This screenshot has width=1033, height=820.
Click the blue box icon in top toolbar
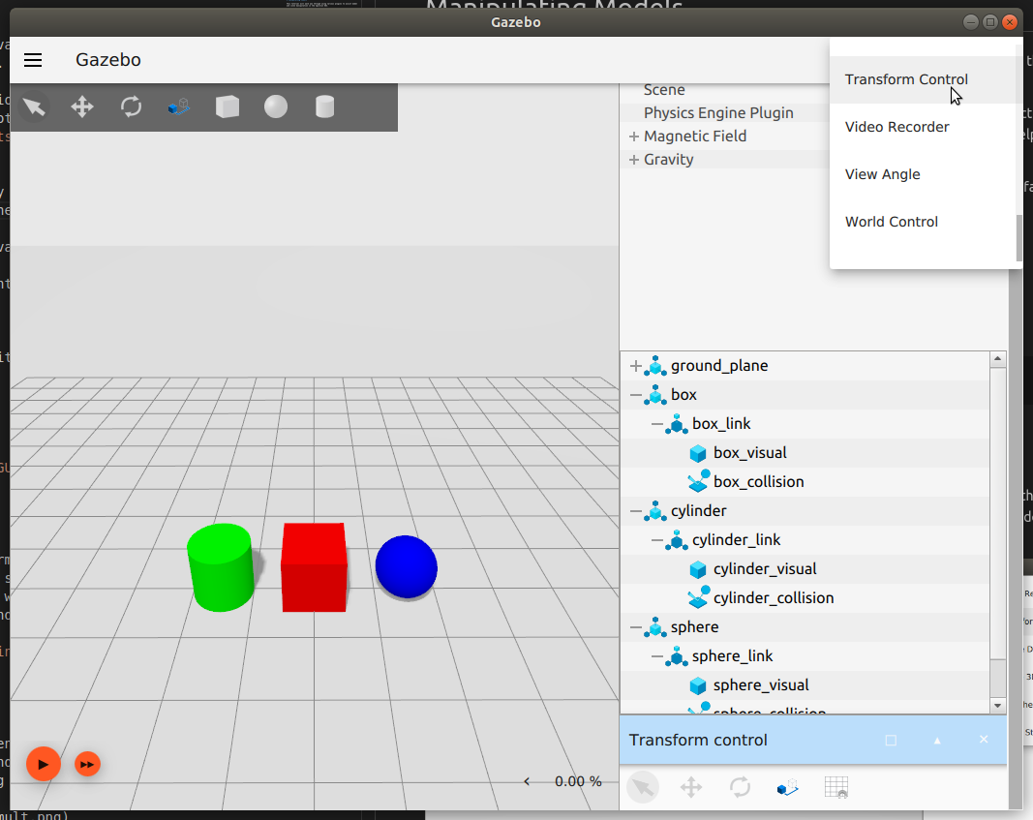[179, 106]
